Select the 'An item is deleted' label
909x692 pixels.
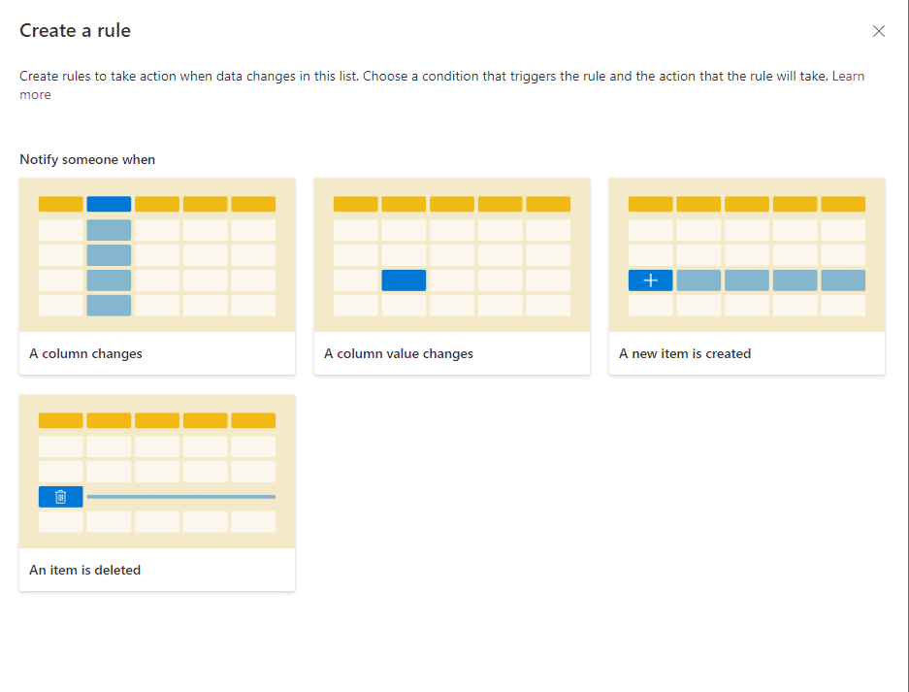(x=84, y=570)
